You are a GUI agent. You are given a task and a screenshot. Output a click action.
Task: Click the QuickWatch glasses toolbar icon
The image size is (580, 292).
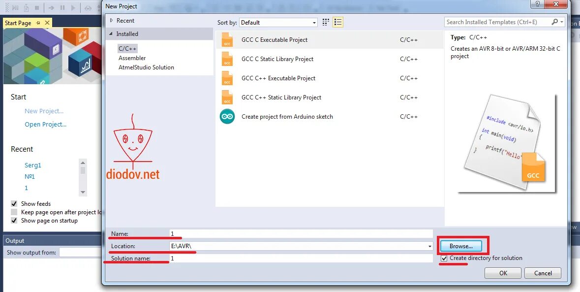tap(88, 7)
